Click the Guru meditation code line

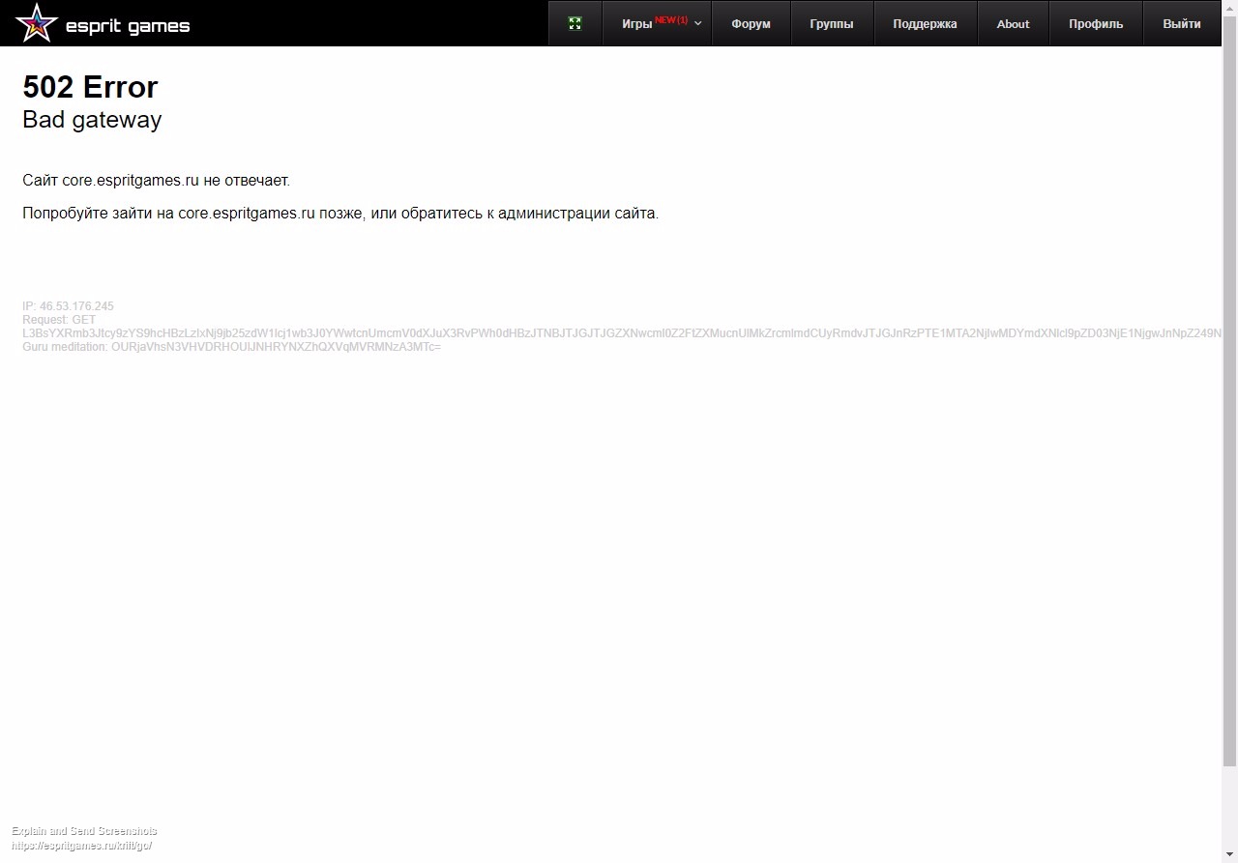231,347
